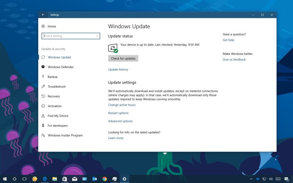Click the Get help link

coord(229,40)
